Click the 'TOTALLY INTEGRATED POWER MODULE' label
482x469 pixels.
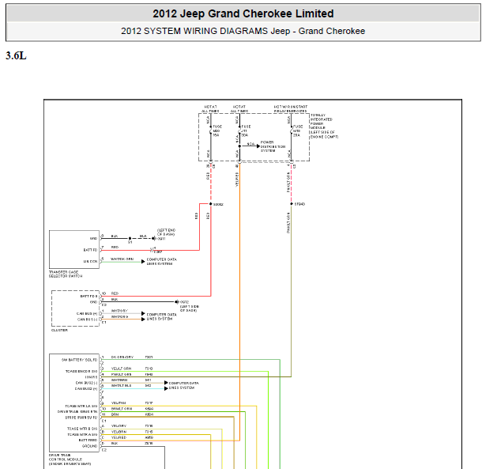(x=324, y=126)
